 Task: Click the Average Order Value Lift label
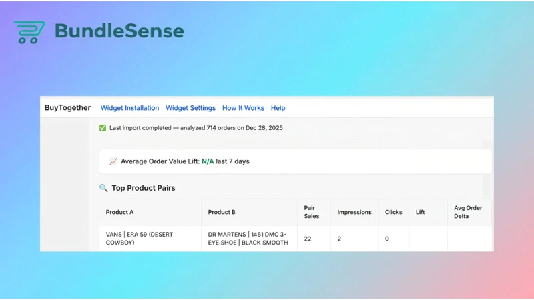[x=160, y=161]
